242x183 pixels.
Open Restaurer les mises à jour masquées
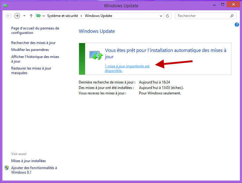tap(31, 70)
